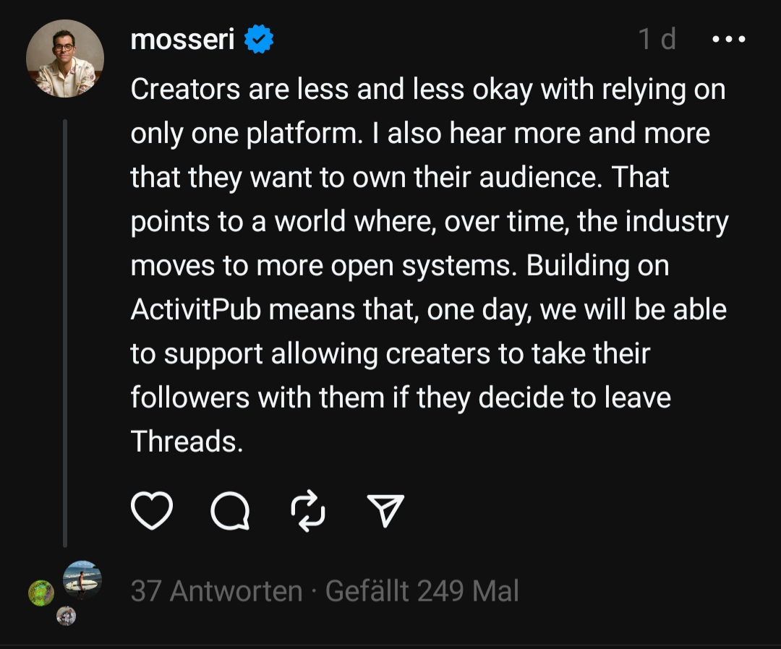Open replies using the speech bubble icon
This screenshot has height=649, width=781.
tap(230, 512)
